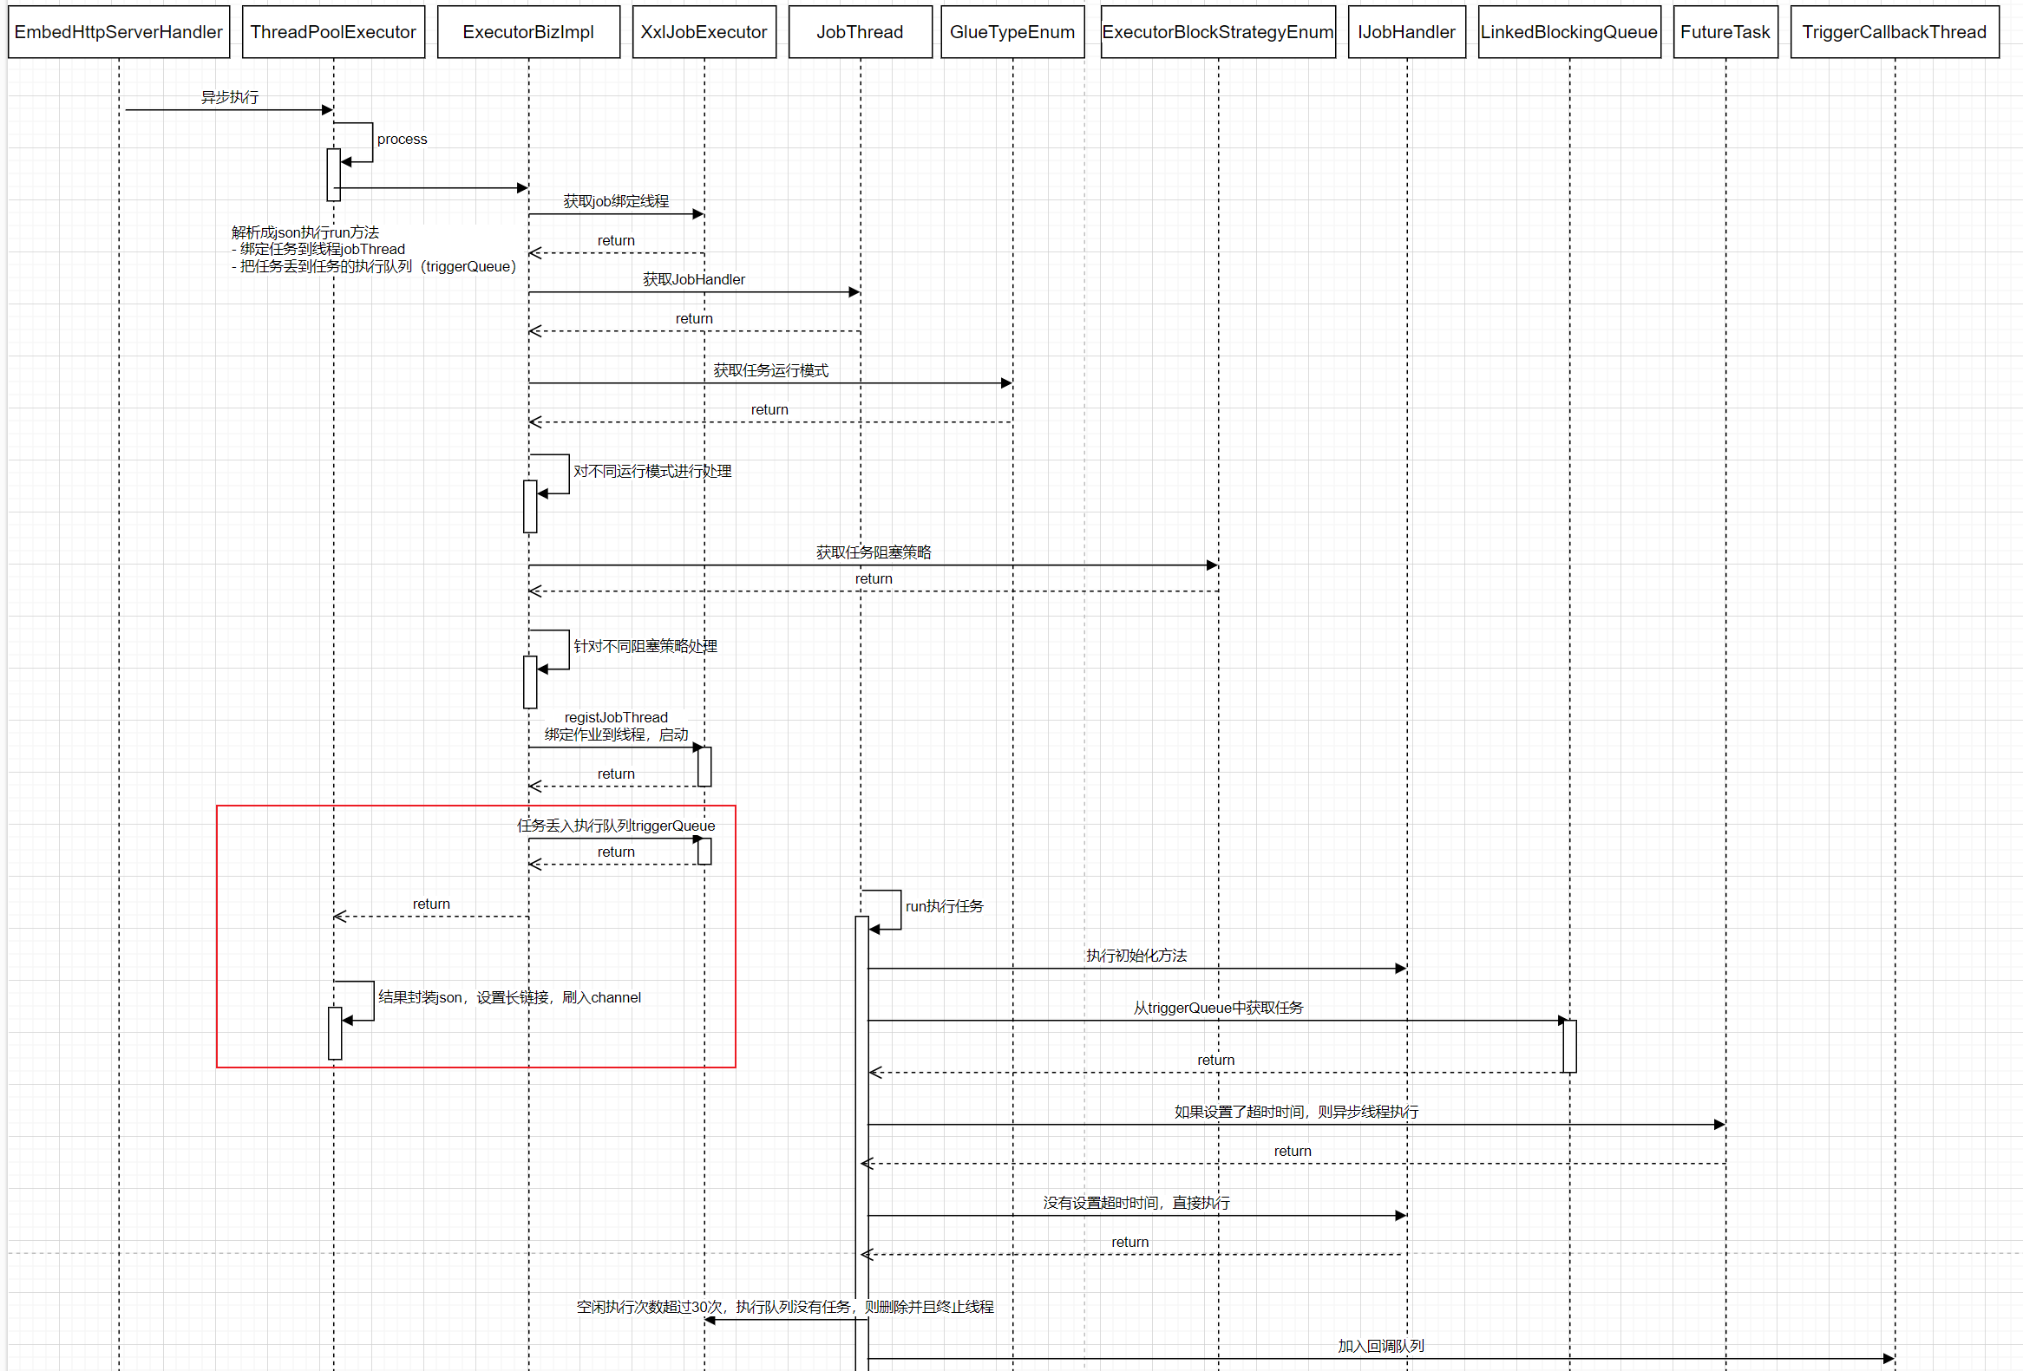The width and height of the screenshot is (2023, 1371).
Task: Select the tall JobThread activation bar
Action: (861, 1143)
